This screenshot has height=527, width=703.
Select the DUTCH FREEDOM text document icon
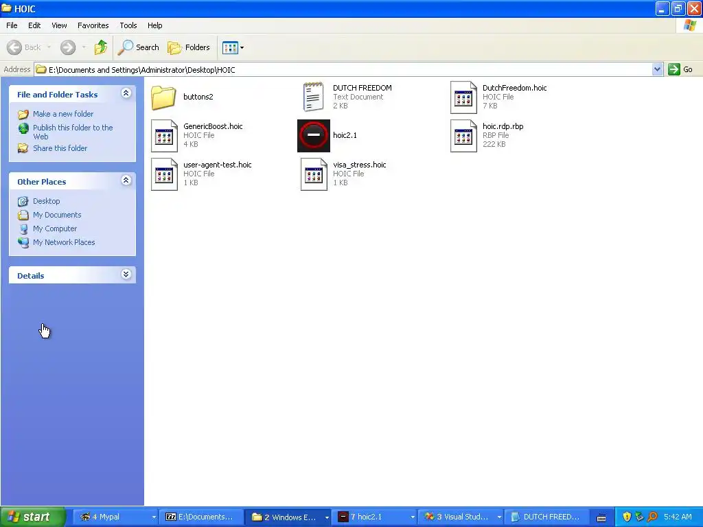click(313, 97)
